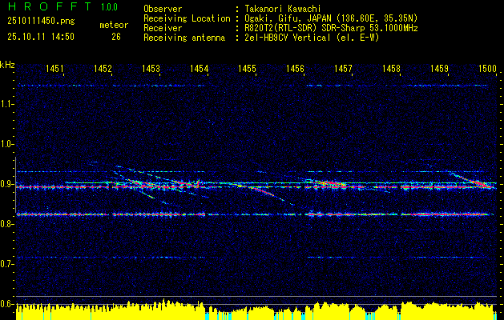Click the Observer field label
504x320 pixels.
[x=163, y=9]
